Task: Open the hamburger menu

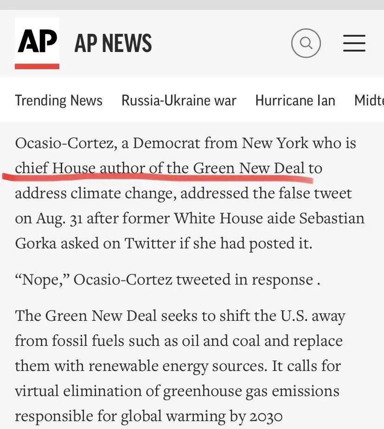Action: coord(354,44)
